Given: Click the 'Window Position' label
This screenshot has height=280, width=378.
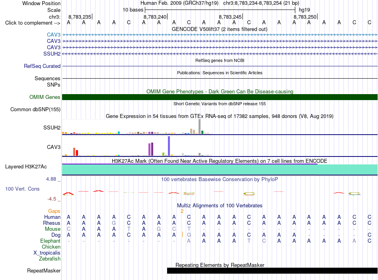Looking at the screenshot, I should click(x=41, y=3).
